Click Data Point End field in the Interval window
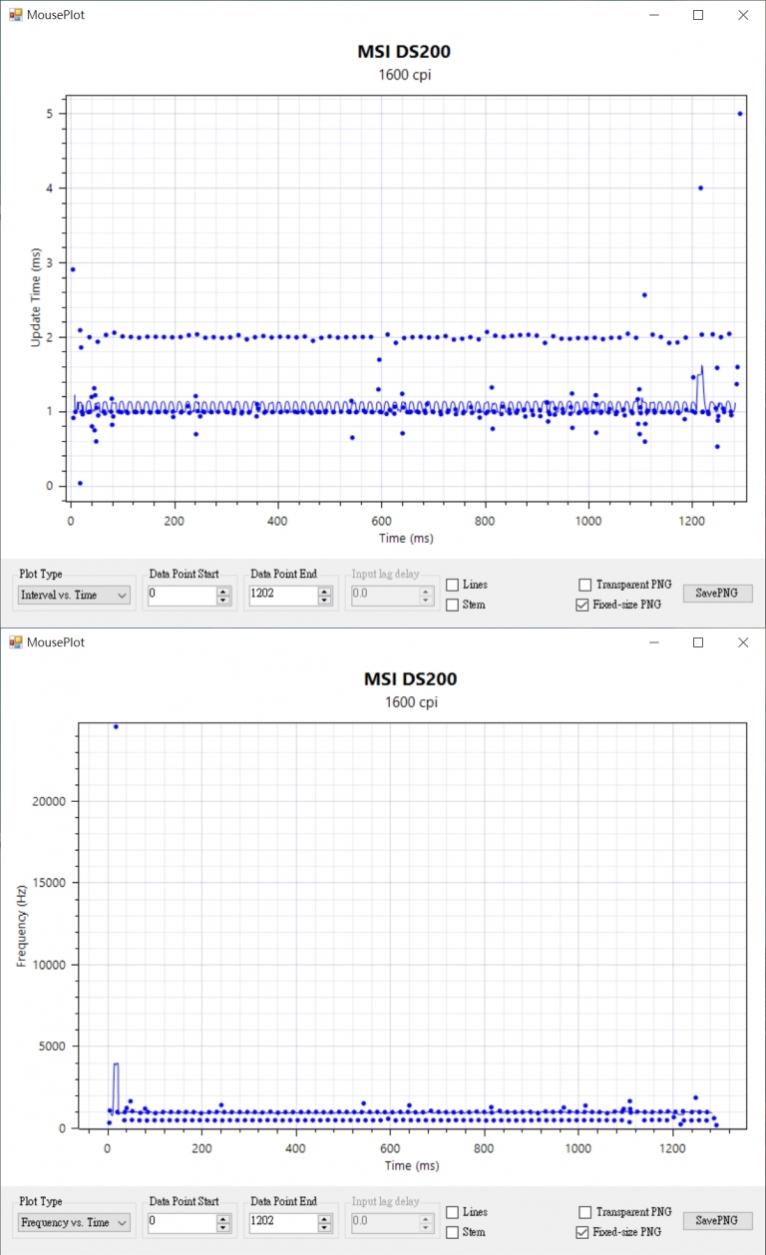The height and width of the screenshot is (1255, 766). (282, 595)
